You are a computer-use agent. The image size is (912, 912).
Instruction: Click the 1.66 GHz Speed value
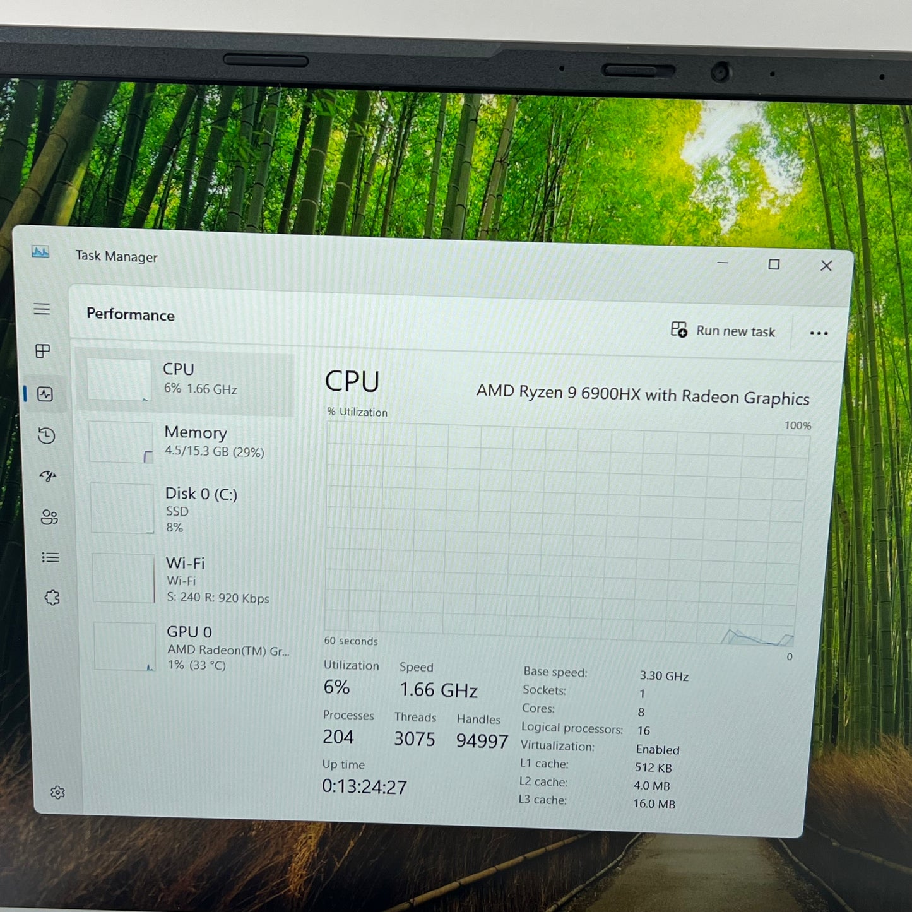coord(438,690)
